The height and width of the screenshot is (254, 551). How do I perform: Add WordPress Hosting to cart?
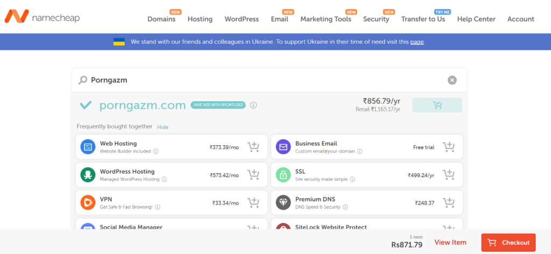(253, 174)
